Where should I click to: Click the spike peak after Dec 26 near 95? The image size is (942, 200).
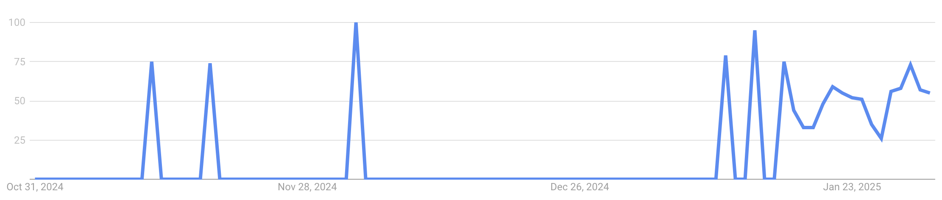pyautogui.click(x=755, y=31)
